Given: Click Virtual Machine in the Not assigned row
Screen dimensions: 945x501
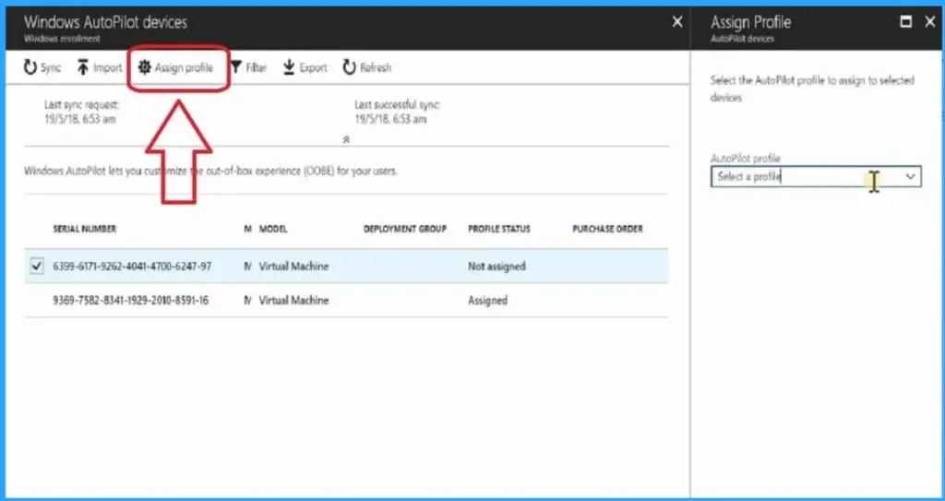Looking at the screenshot, I should [x=293, y=267].
